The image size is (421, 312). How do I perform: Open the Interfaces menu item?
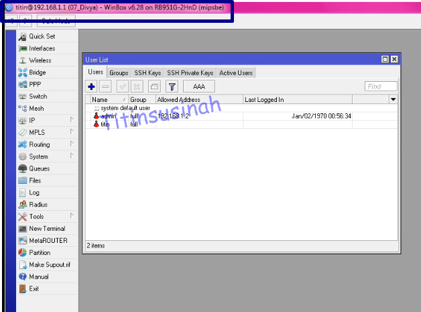coord(47,48)
